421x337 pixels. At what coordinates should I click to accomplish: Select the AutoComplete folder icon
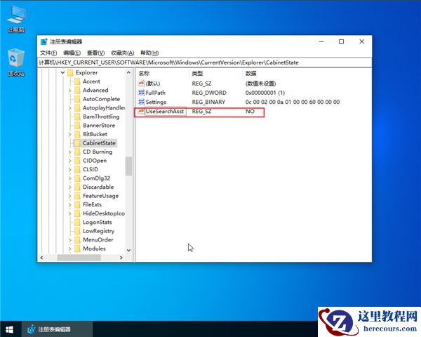pyautogui.click(x=77, y=99)
